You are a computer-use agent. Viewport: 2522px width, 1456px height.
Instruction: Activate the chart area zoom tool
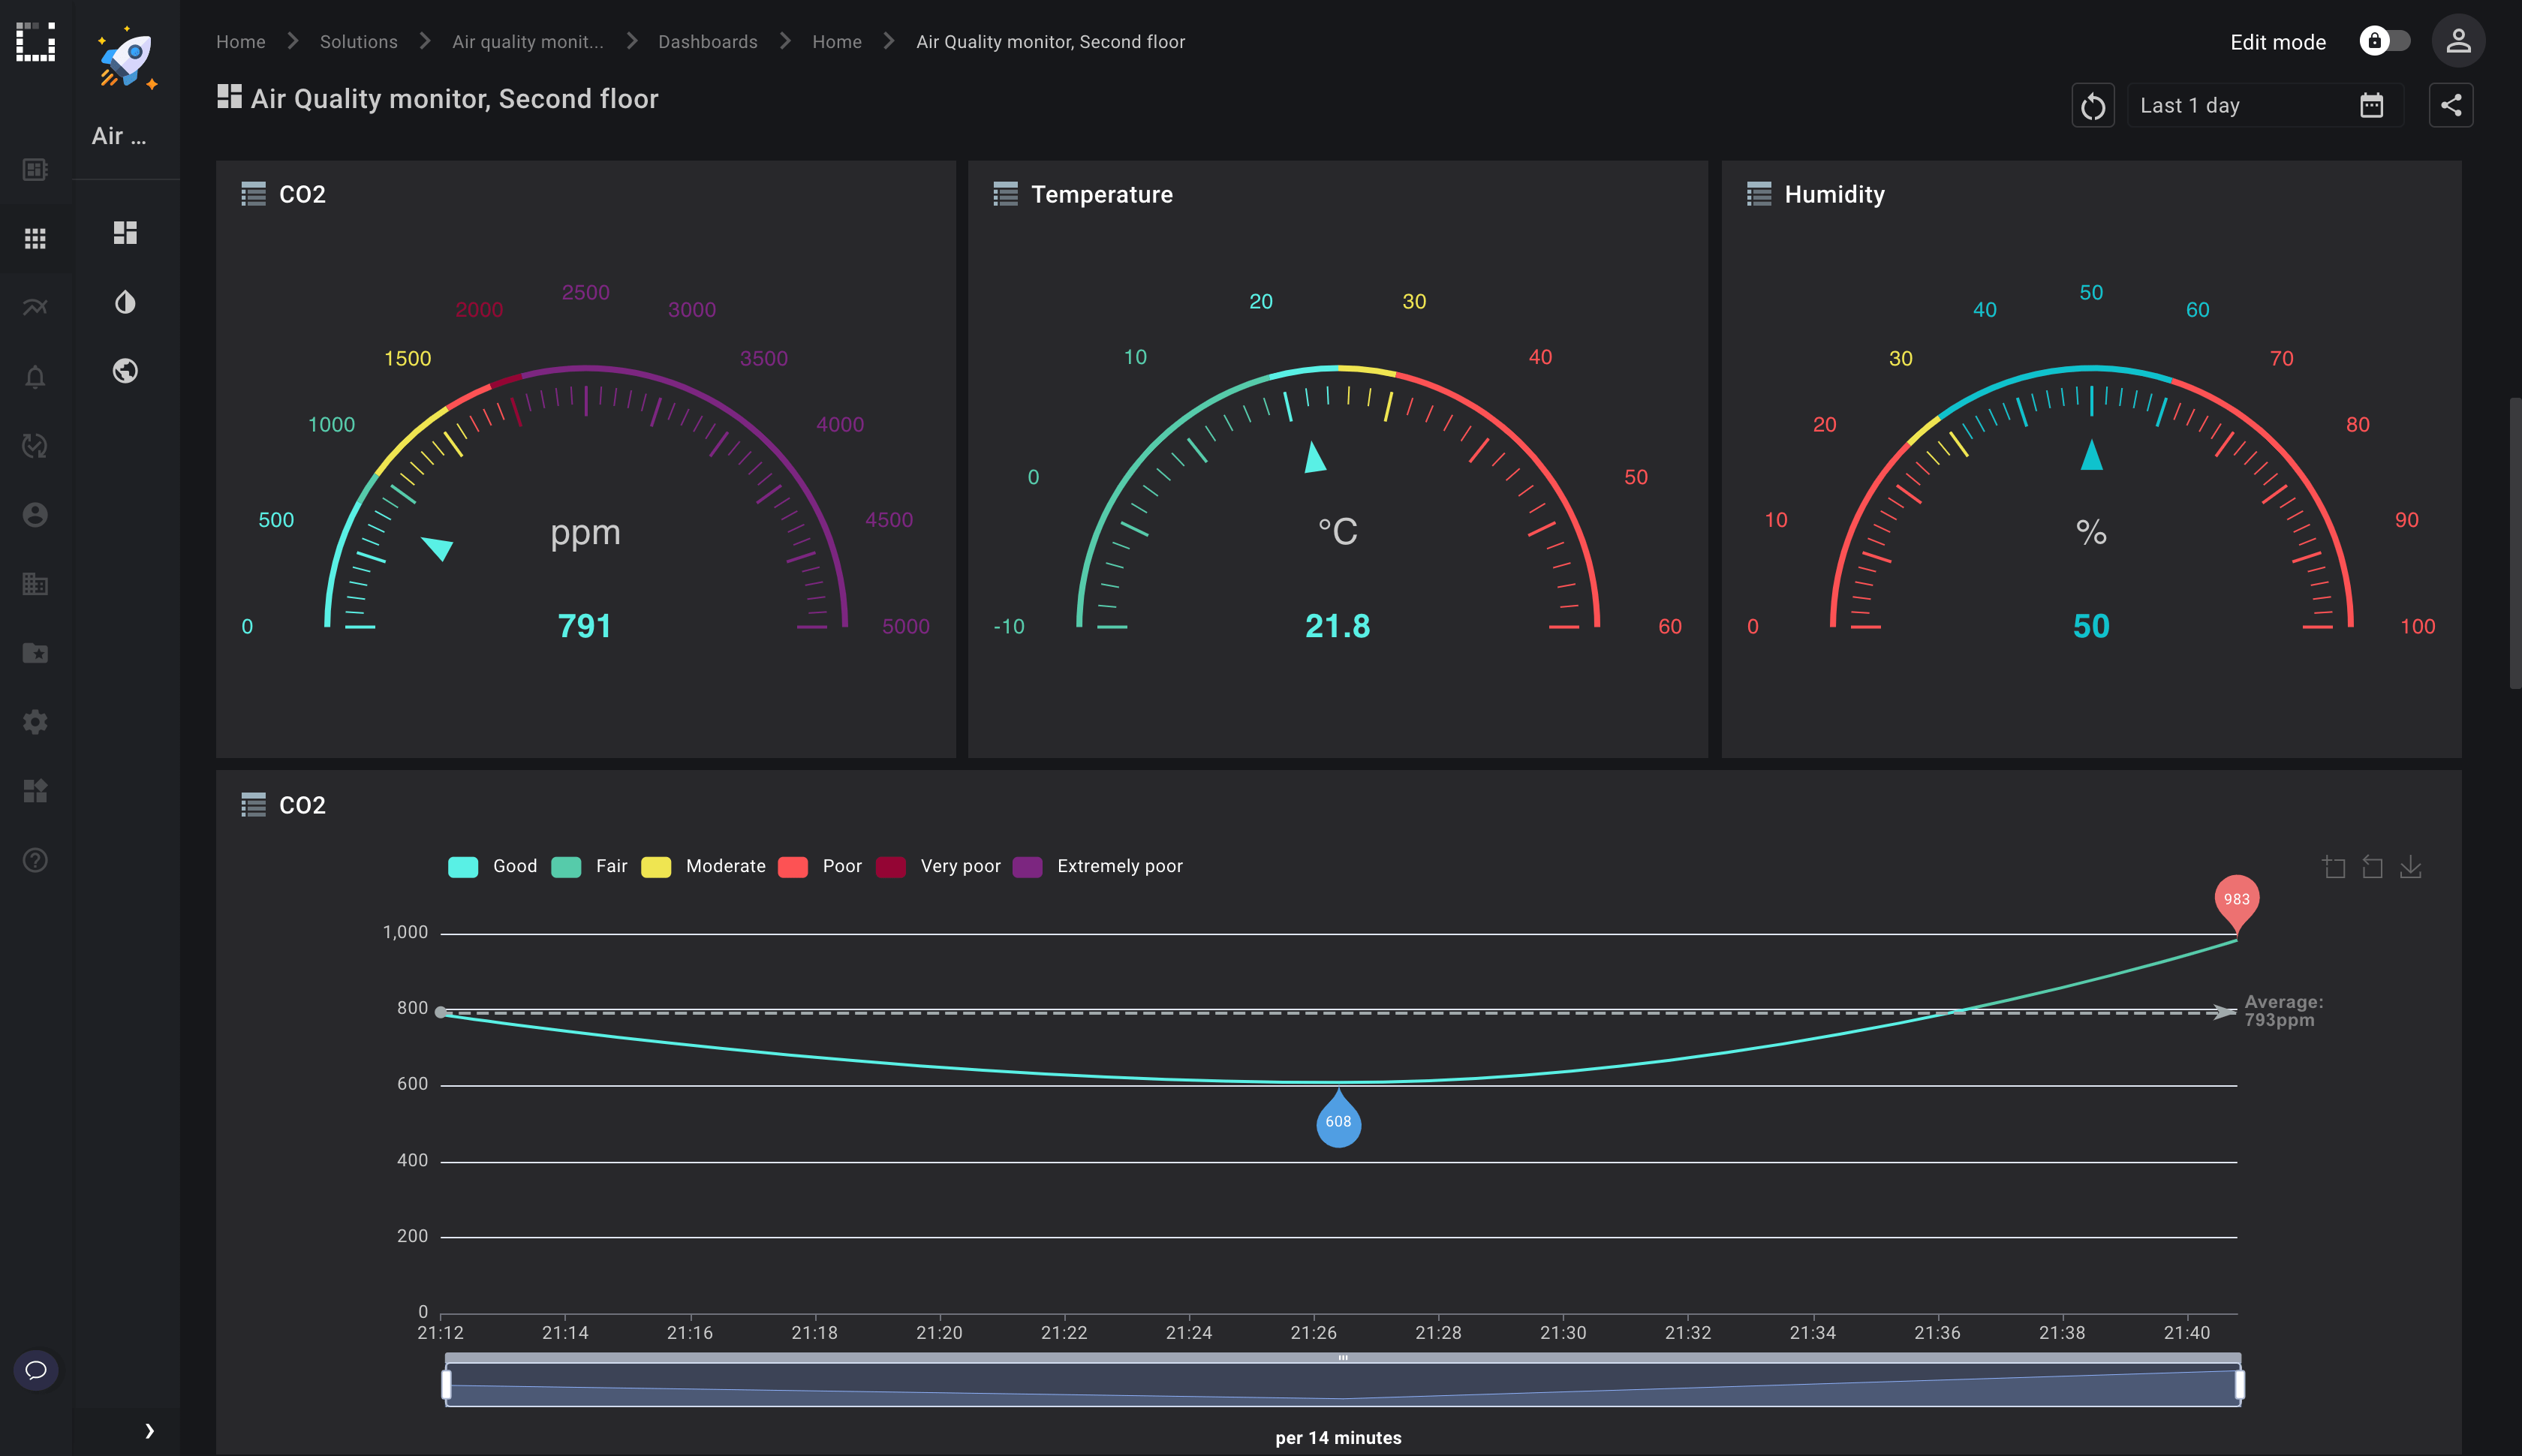[2334, 867]
